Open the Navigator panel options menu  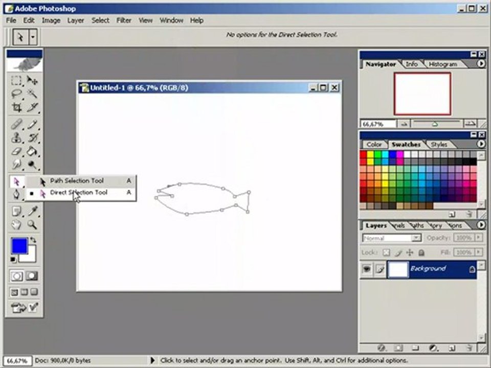tap(481, 63)
